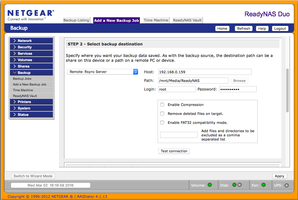Click the excluded files list field
Viewport: 298px width, 200px height.
pos(179,135)
